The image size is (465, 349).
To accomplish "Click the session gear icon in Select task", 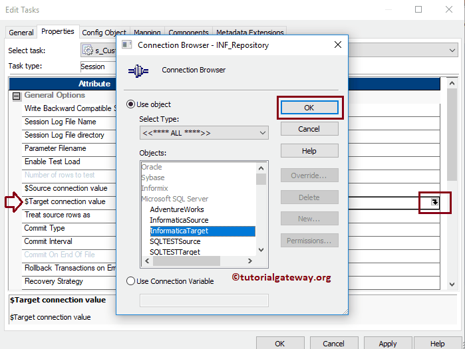I will [x=88, y=51].
